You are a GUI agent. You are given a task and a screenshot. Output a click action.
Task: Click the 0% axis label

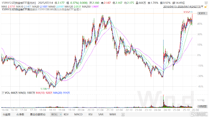tap(199, 55)
